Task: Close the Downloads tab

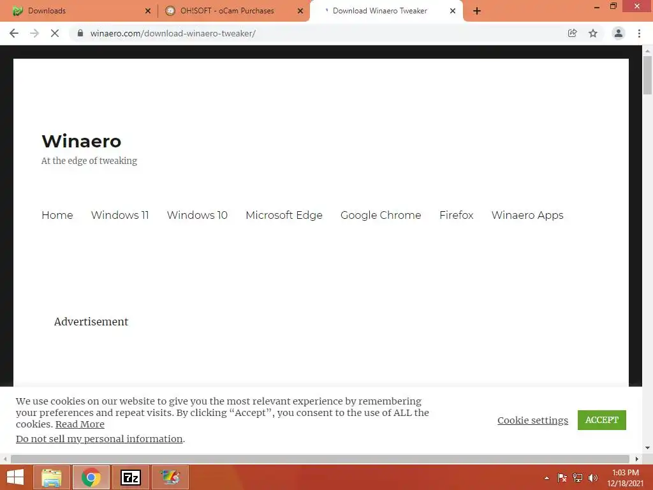Action: point(148,11)
